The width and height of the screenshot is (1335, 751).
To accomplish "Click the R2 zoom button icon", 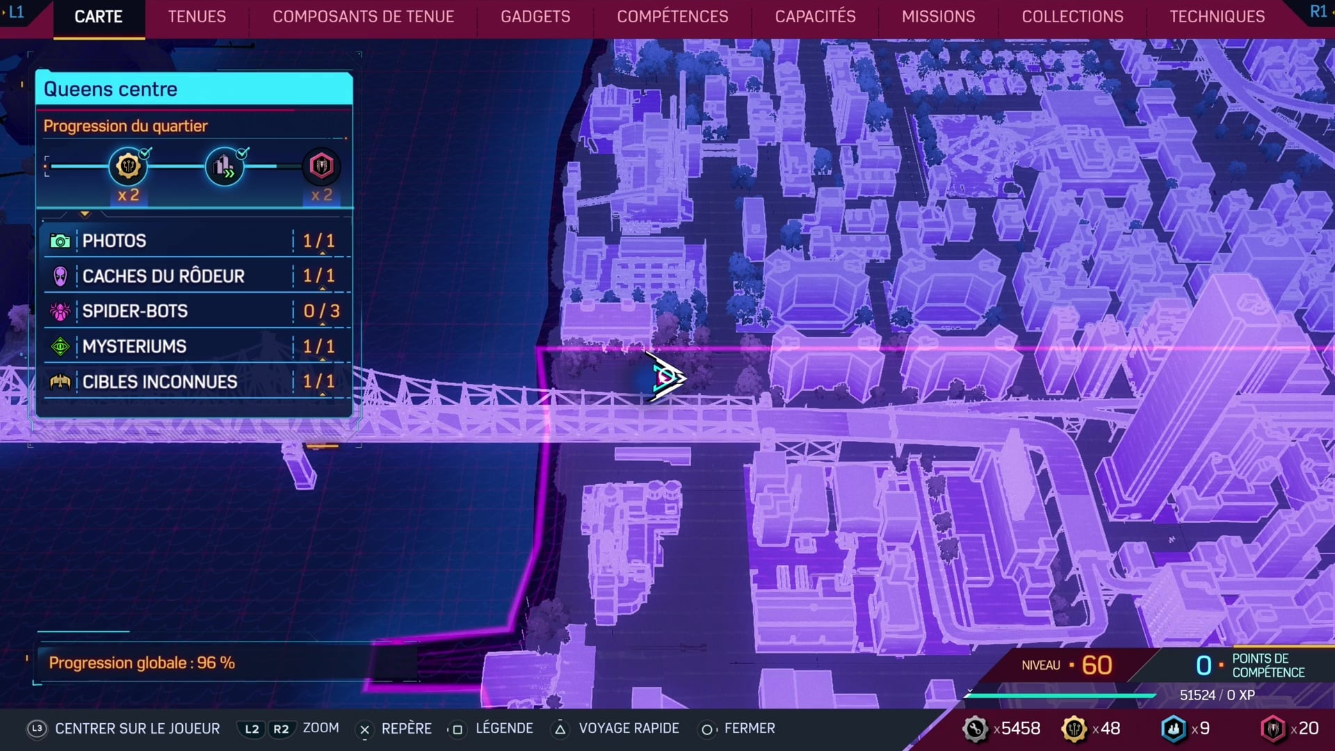I will (281, 729).
